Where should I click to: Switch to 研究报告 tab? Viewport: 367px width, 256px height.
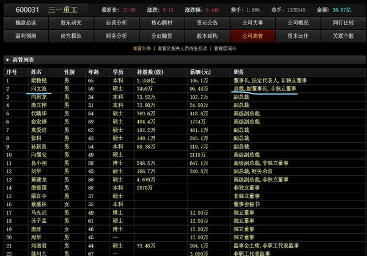[71, 36]
